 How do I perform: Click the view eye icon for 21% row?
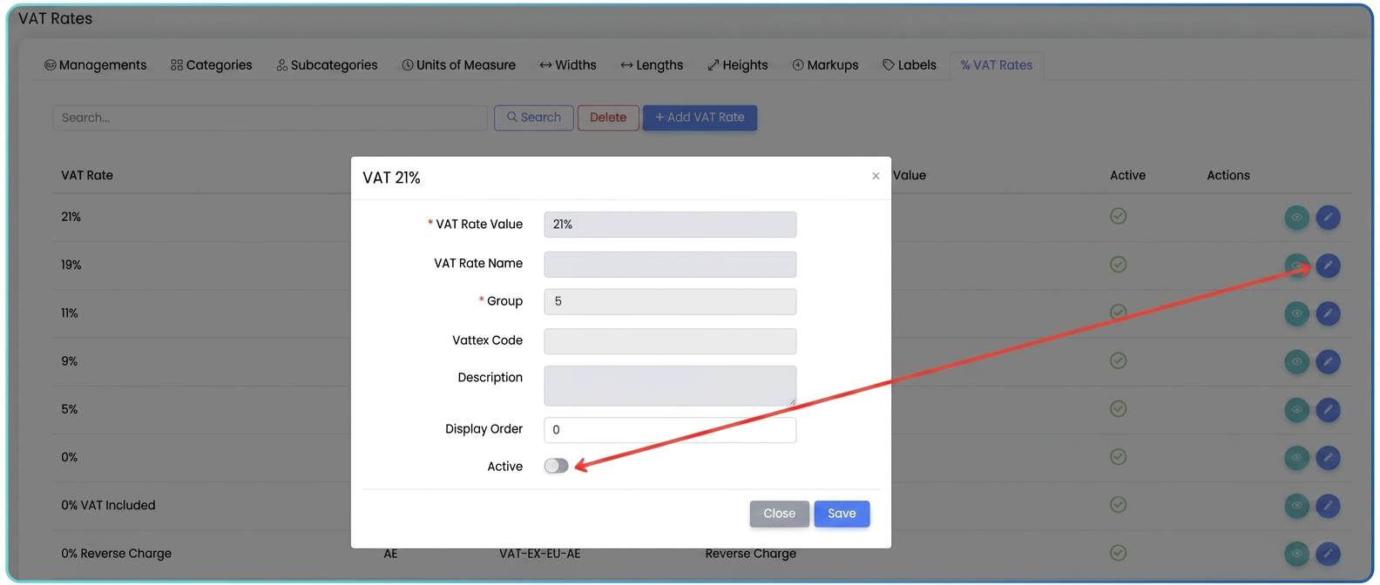point(1296,218)
